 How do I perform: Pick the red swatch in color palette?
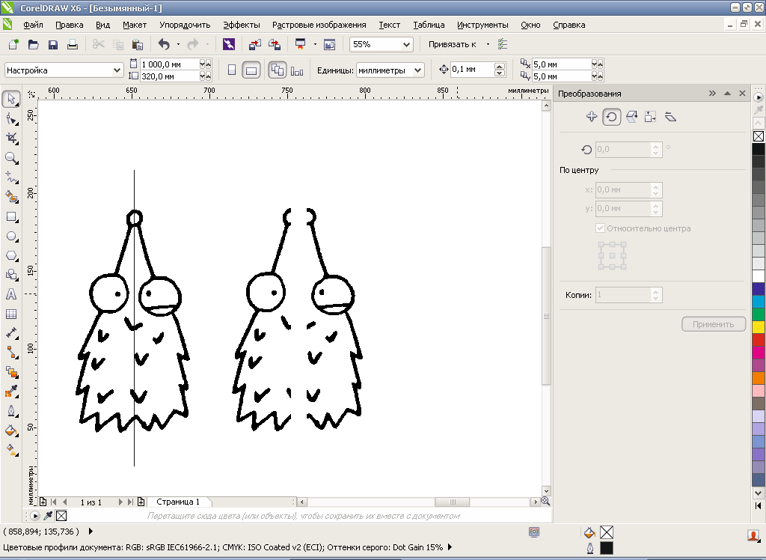[759, 340]
